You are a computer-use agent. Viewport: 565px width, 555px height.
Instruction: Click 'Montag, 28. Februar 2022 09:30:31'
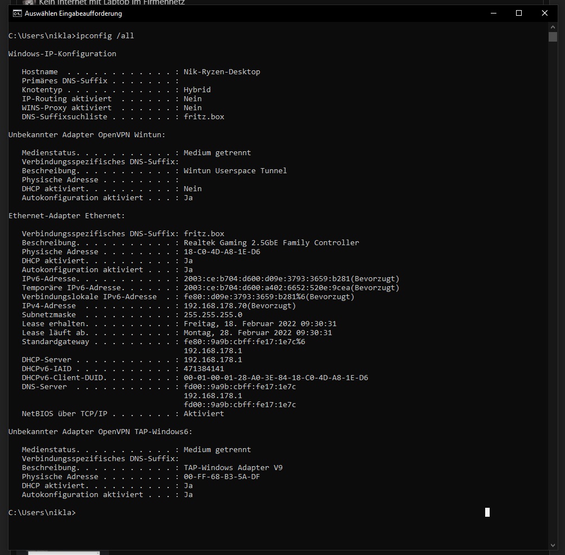click(258, 333)
